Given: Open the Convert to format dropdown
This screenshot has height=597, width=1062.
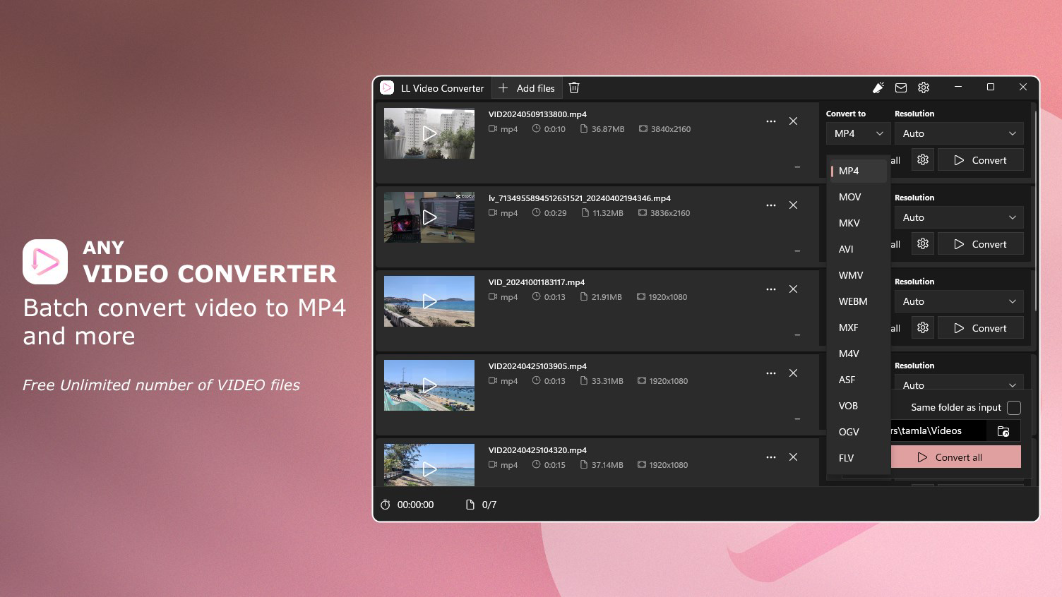Looking at the screenshot, I should point(857,133).
